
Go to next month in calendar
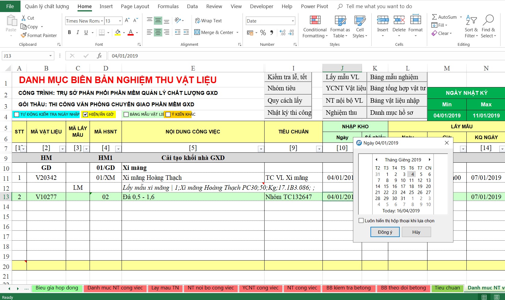pos(430,160)
